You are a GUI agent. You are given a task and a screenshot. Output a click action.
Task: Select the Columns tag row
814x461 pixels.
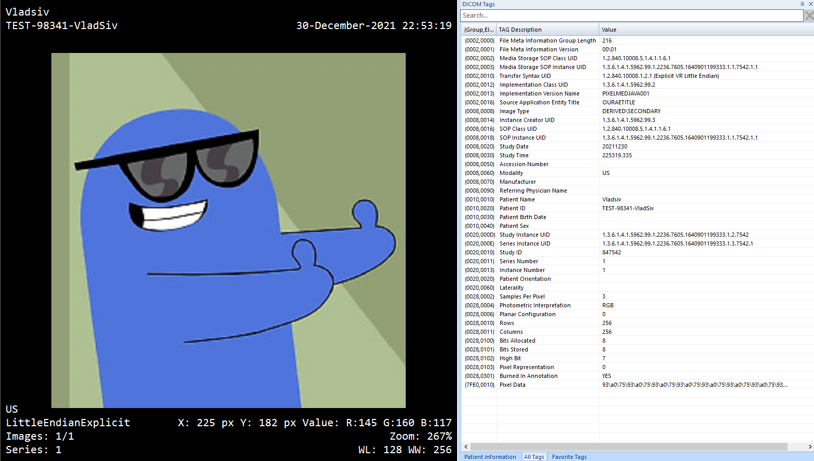(638, 332)
